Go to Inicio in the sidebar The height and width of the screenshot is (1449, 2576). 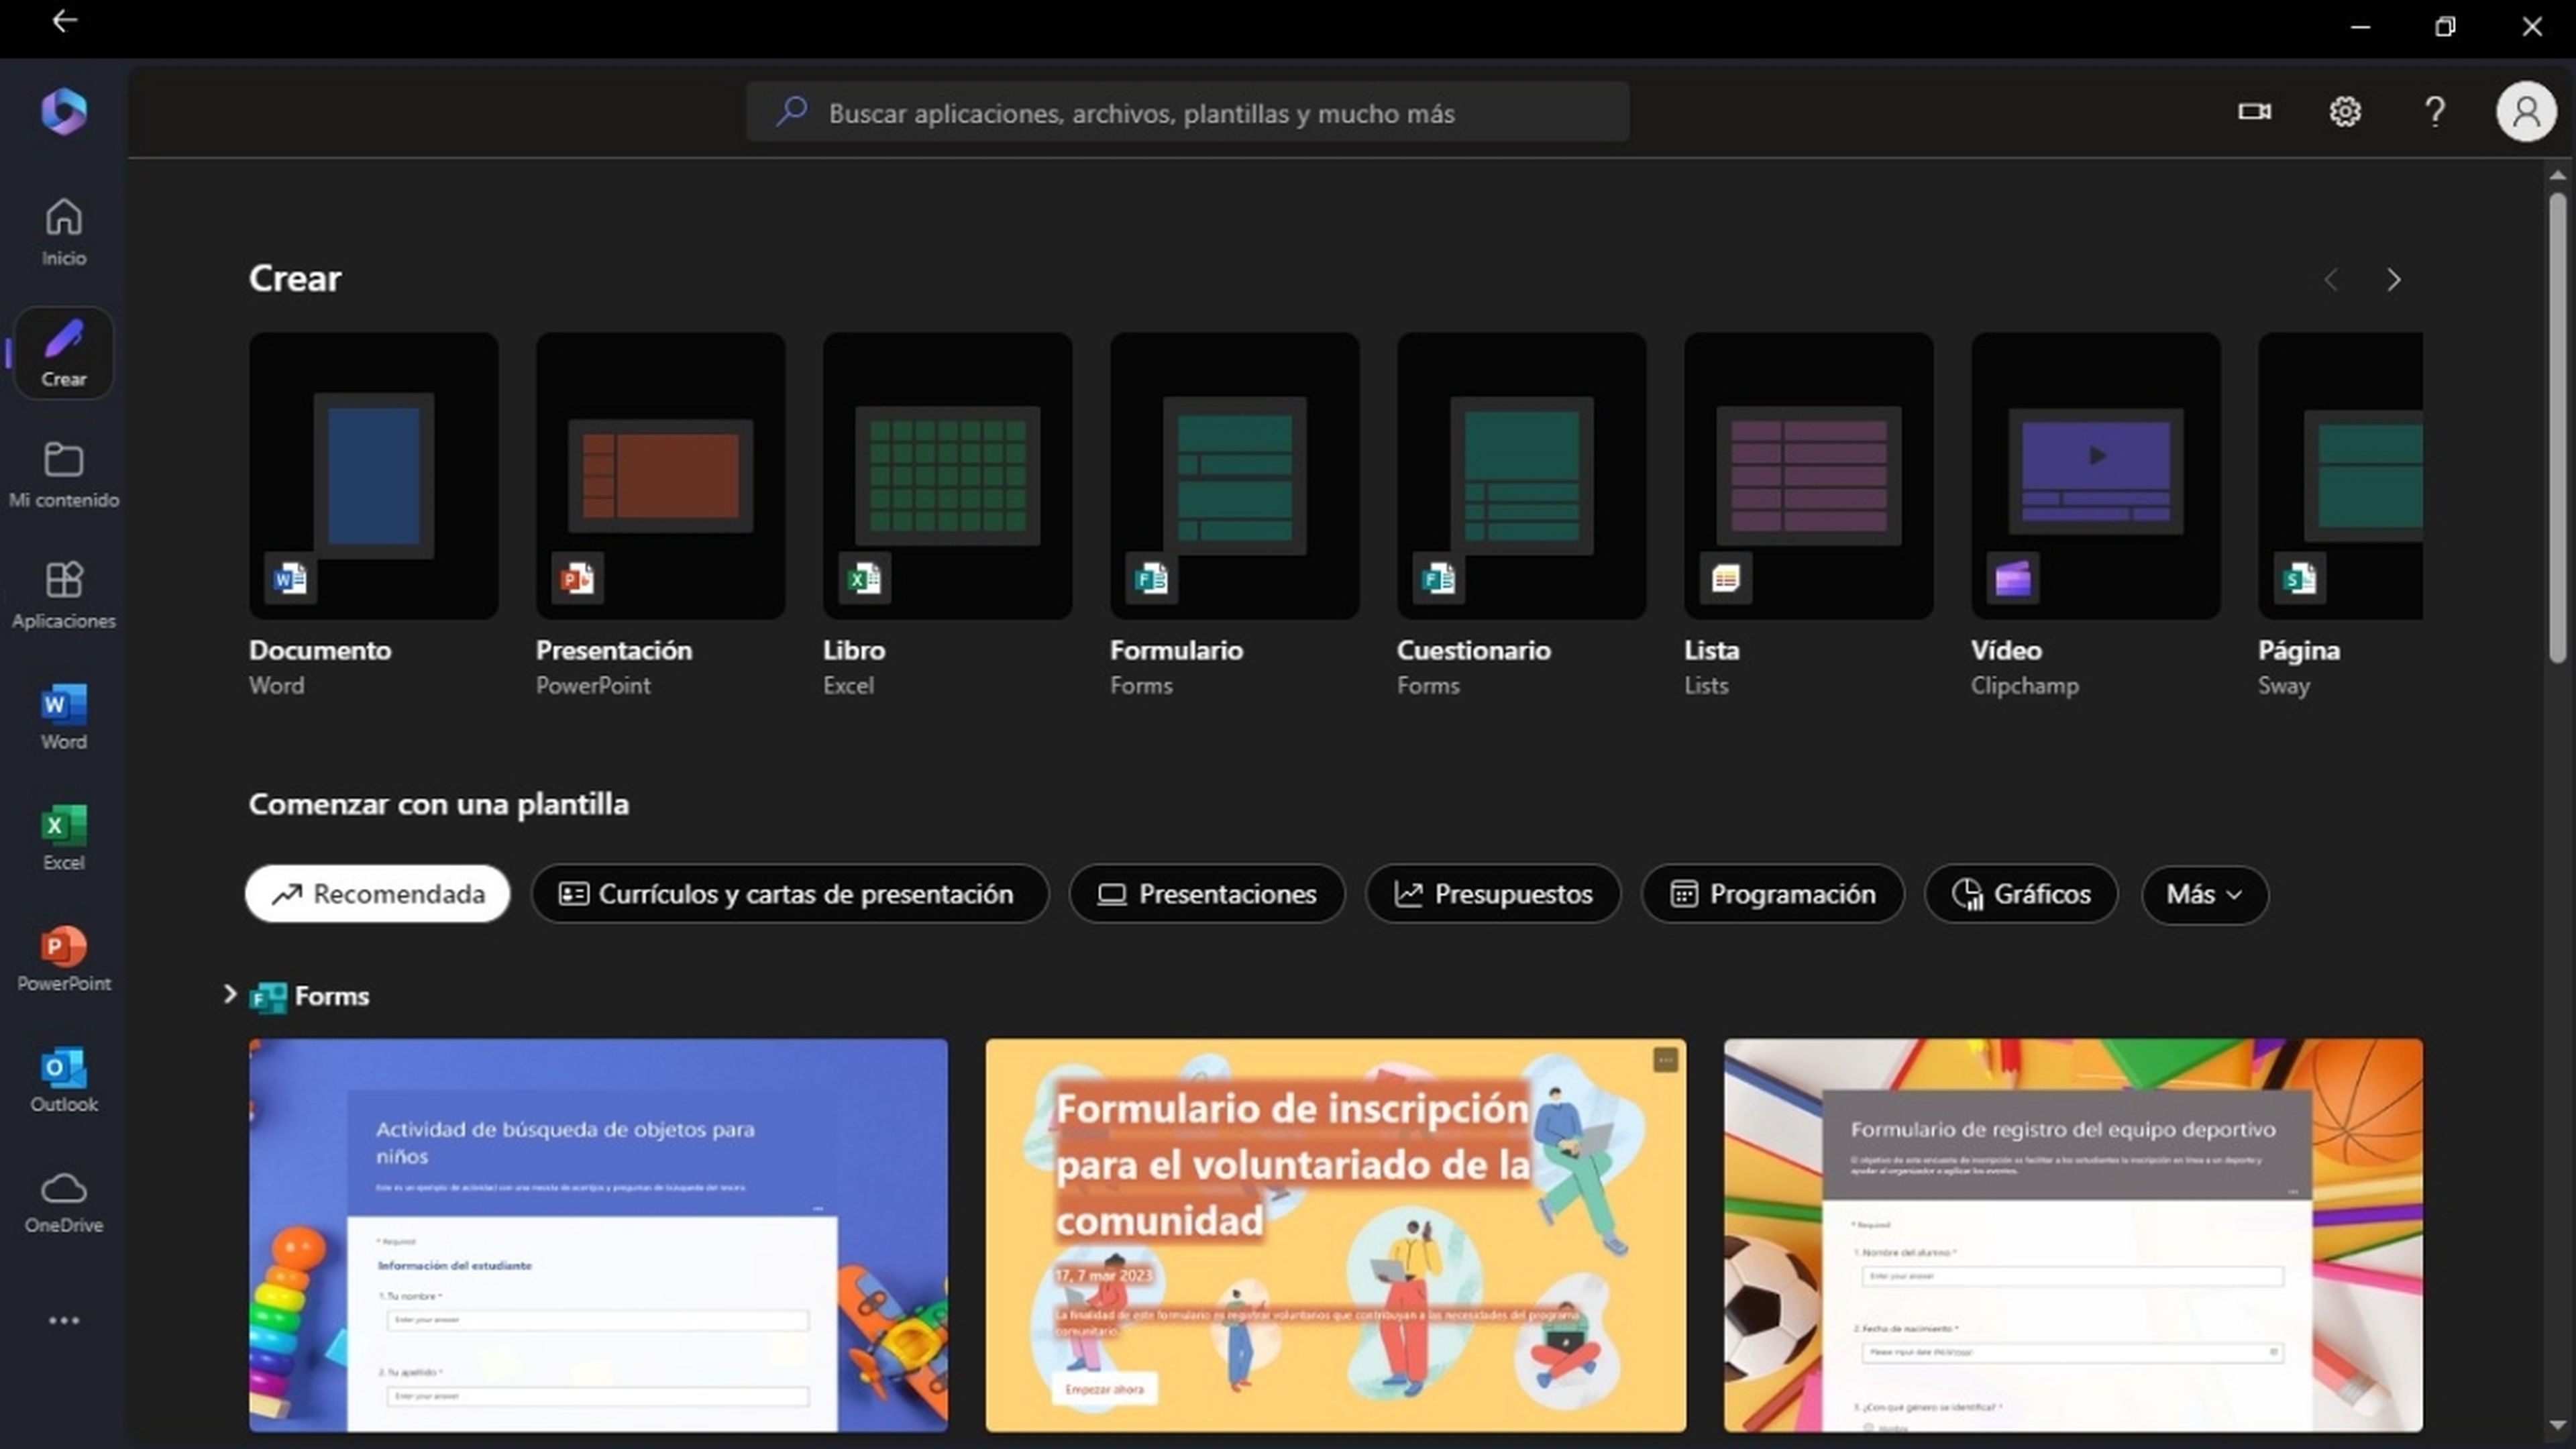[x=64, y=231]
